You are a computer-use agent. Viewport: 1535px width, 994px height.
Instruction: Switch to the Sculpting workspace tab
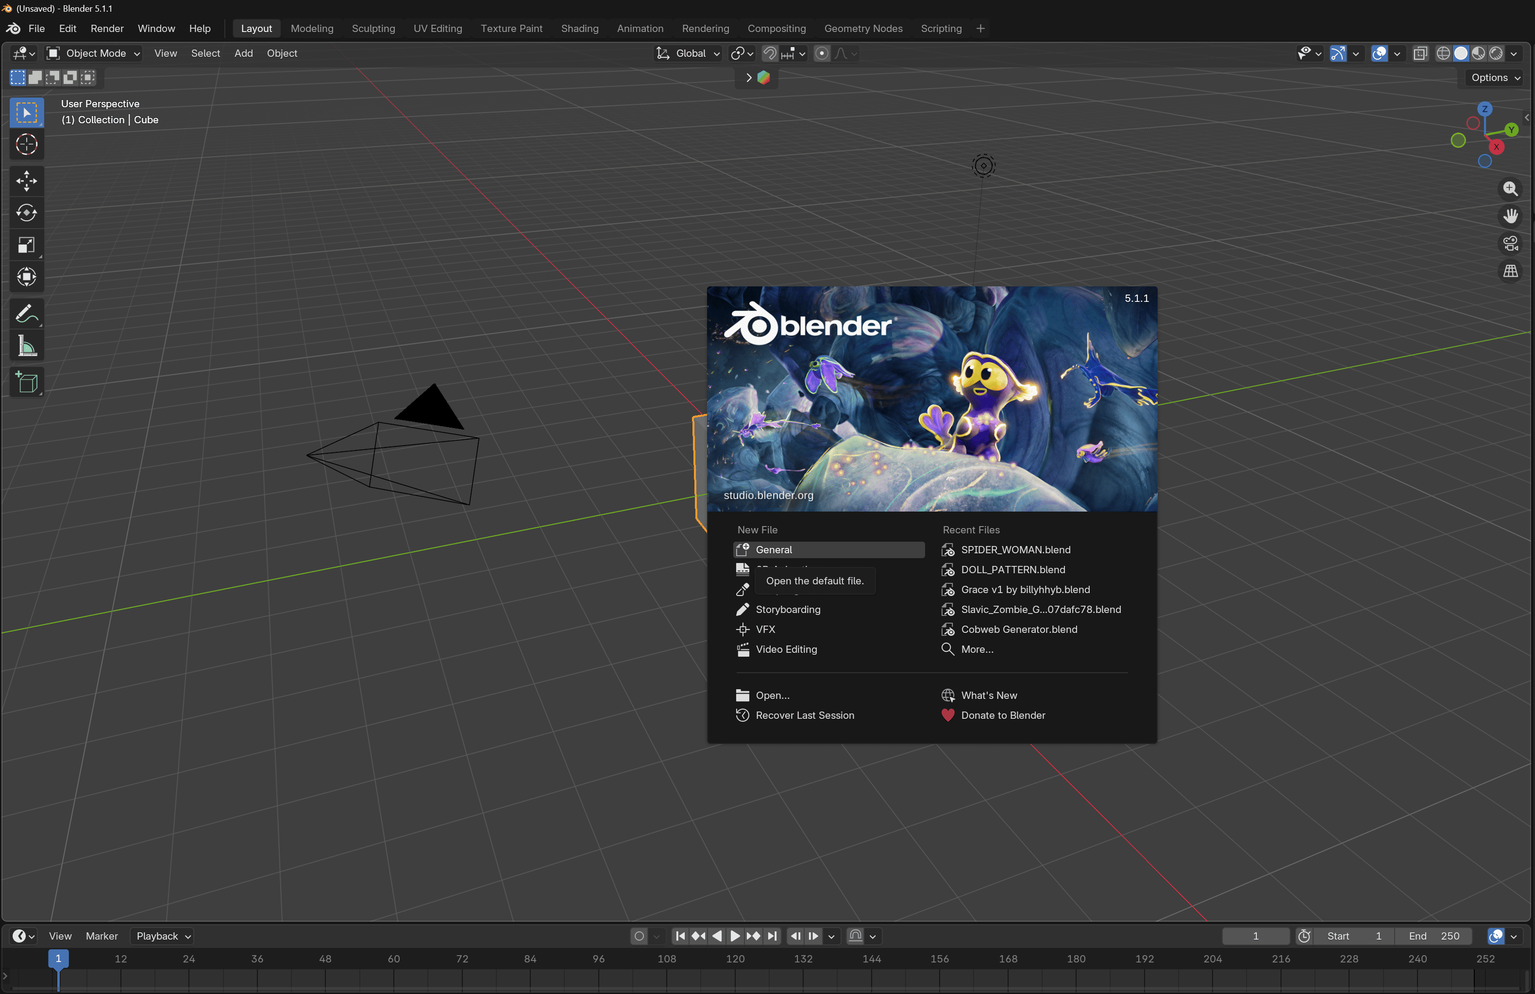click(x=373, y=28)
